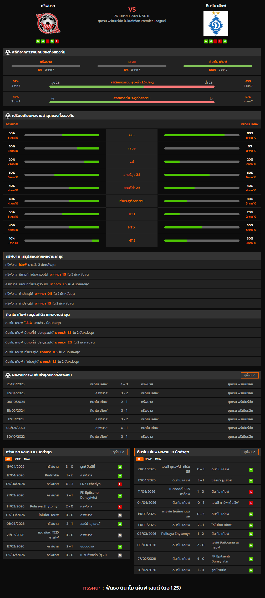Click the L badge for the 11/04/2026 match
The image size is (265, 598).
[251, 492]
